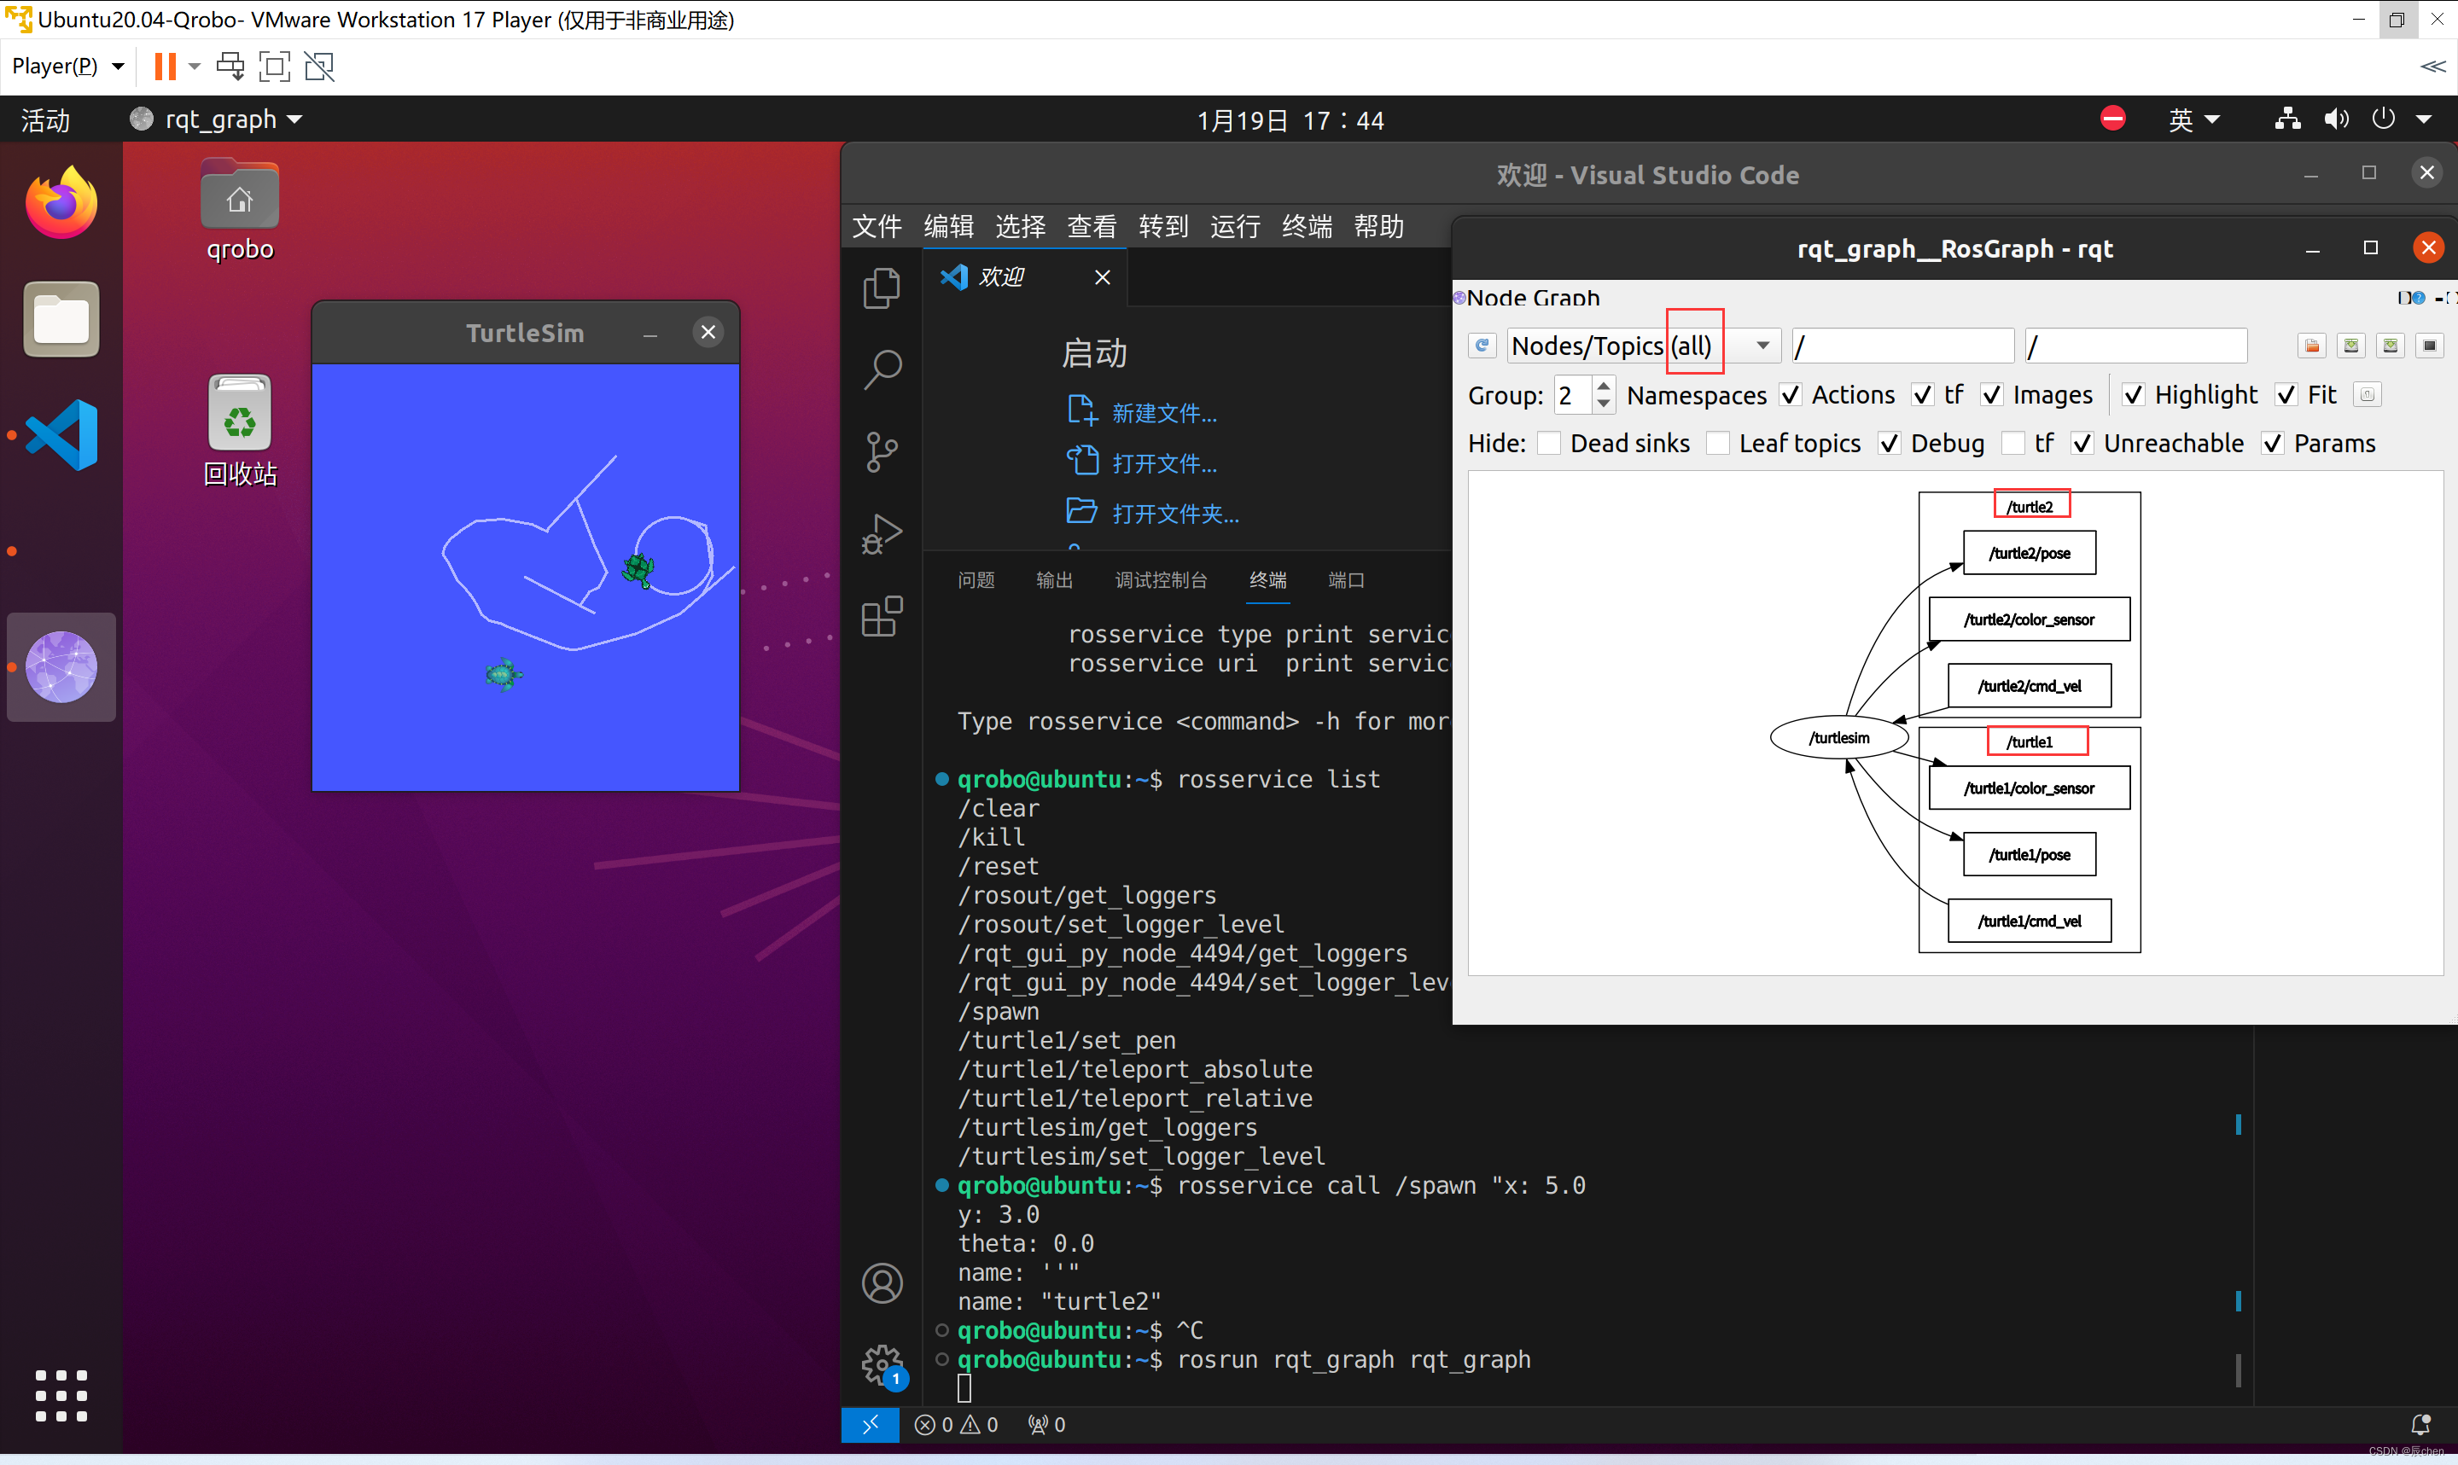The height and width of the screenshot is (1465, 2458).
Task: Pause the virtual machine in VMware
Action: 165,67
